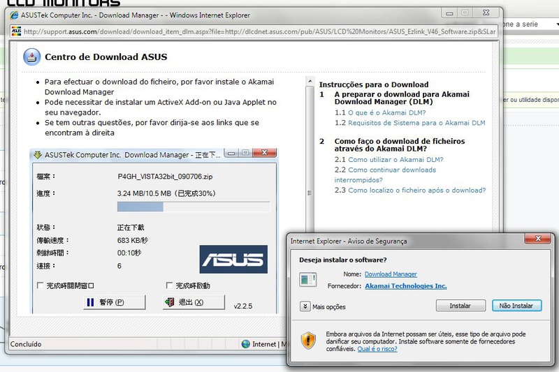Click the Internet Explorer logo in title bar
This screenshot has width=559, height=372.
14,15
